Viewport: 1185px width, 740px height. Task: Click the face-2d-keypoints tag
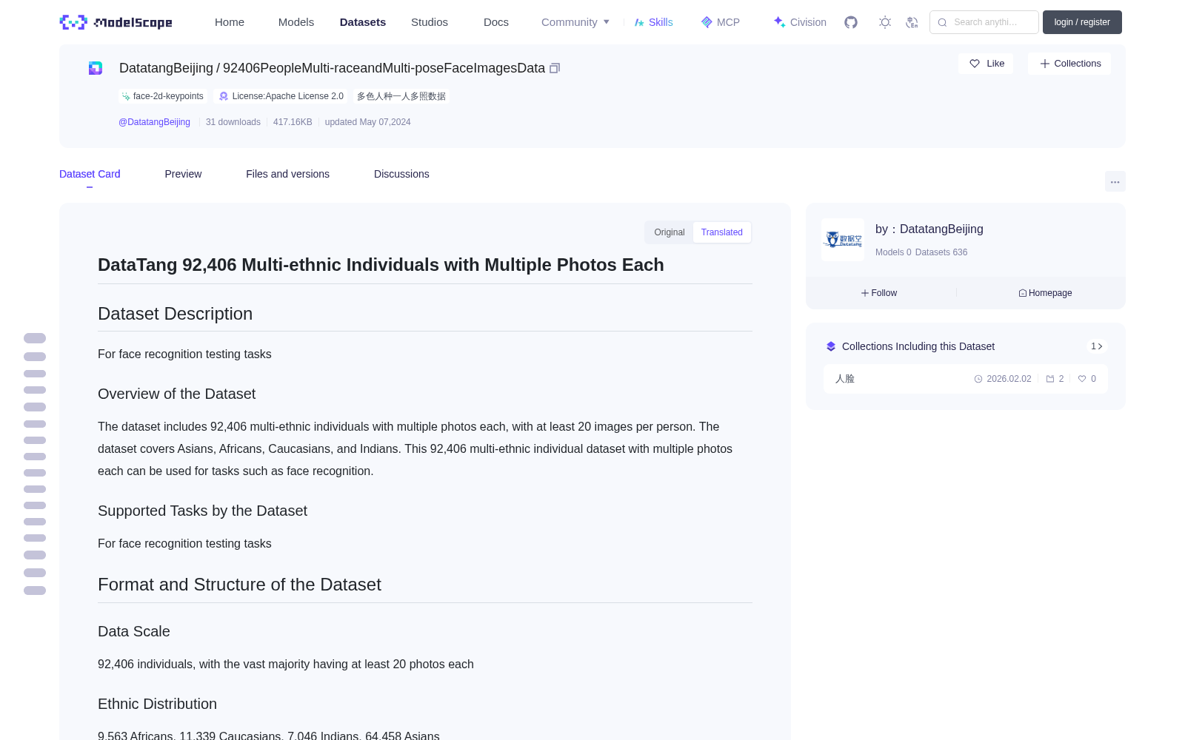click(x=163, y=96)
